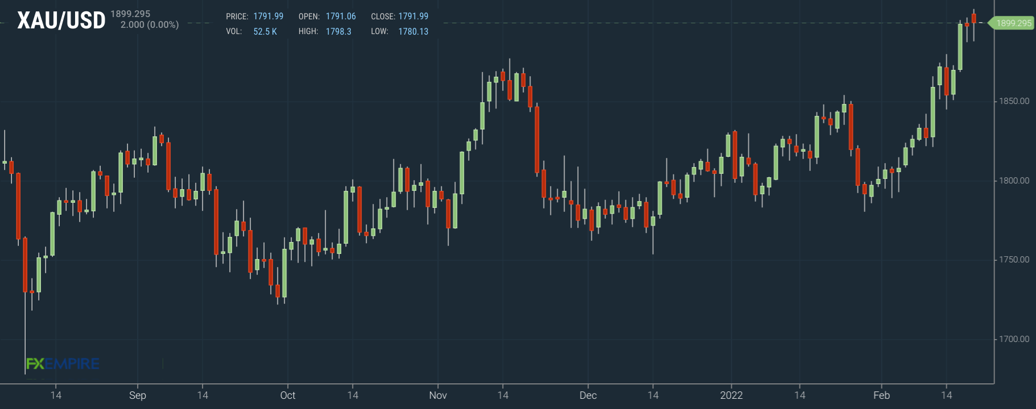Click the 14 date label between Sep and Oct
Image resolution: width=1036 pixels, height=409 pixels.
coord(202,395)
